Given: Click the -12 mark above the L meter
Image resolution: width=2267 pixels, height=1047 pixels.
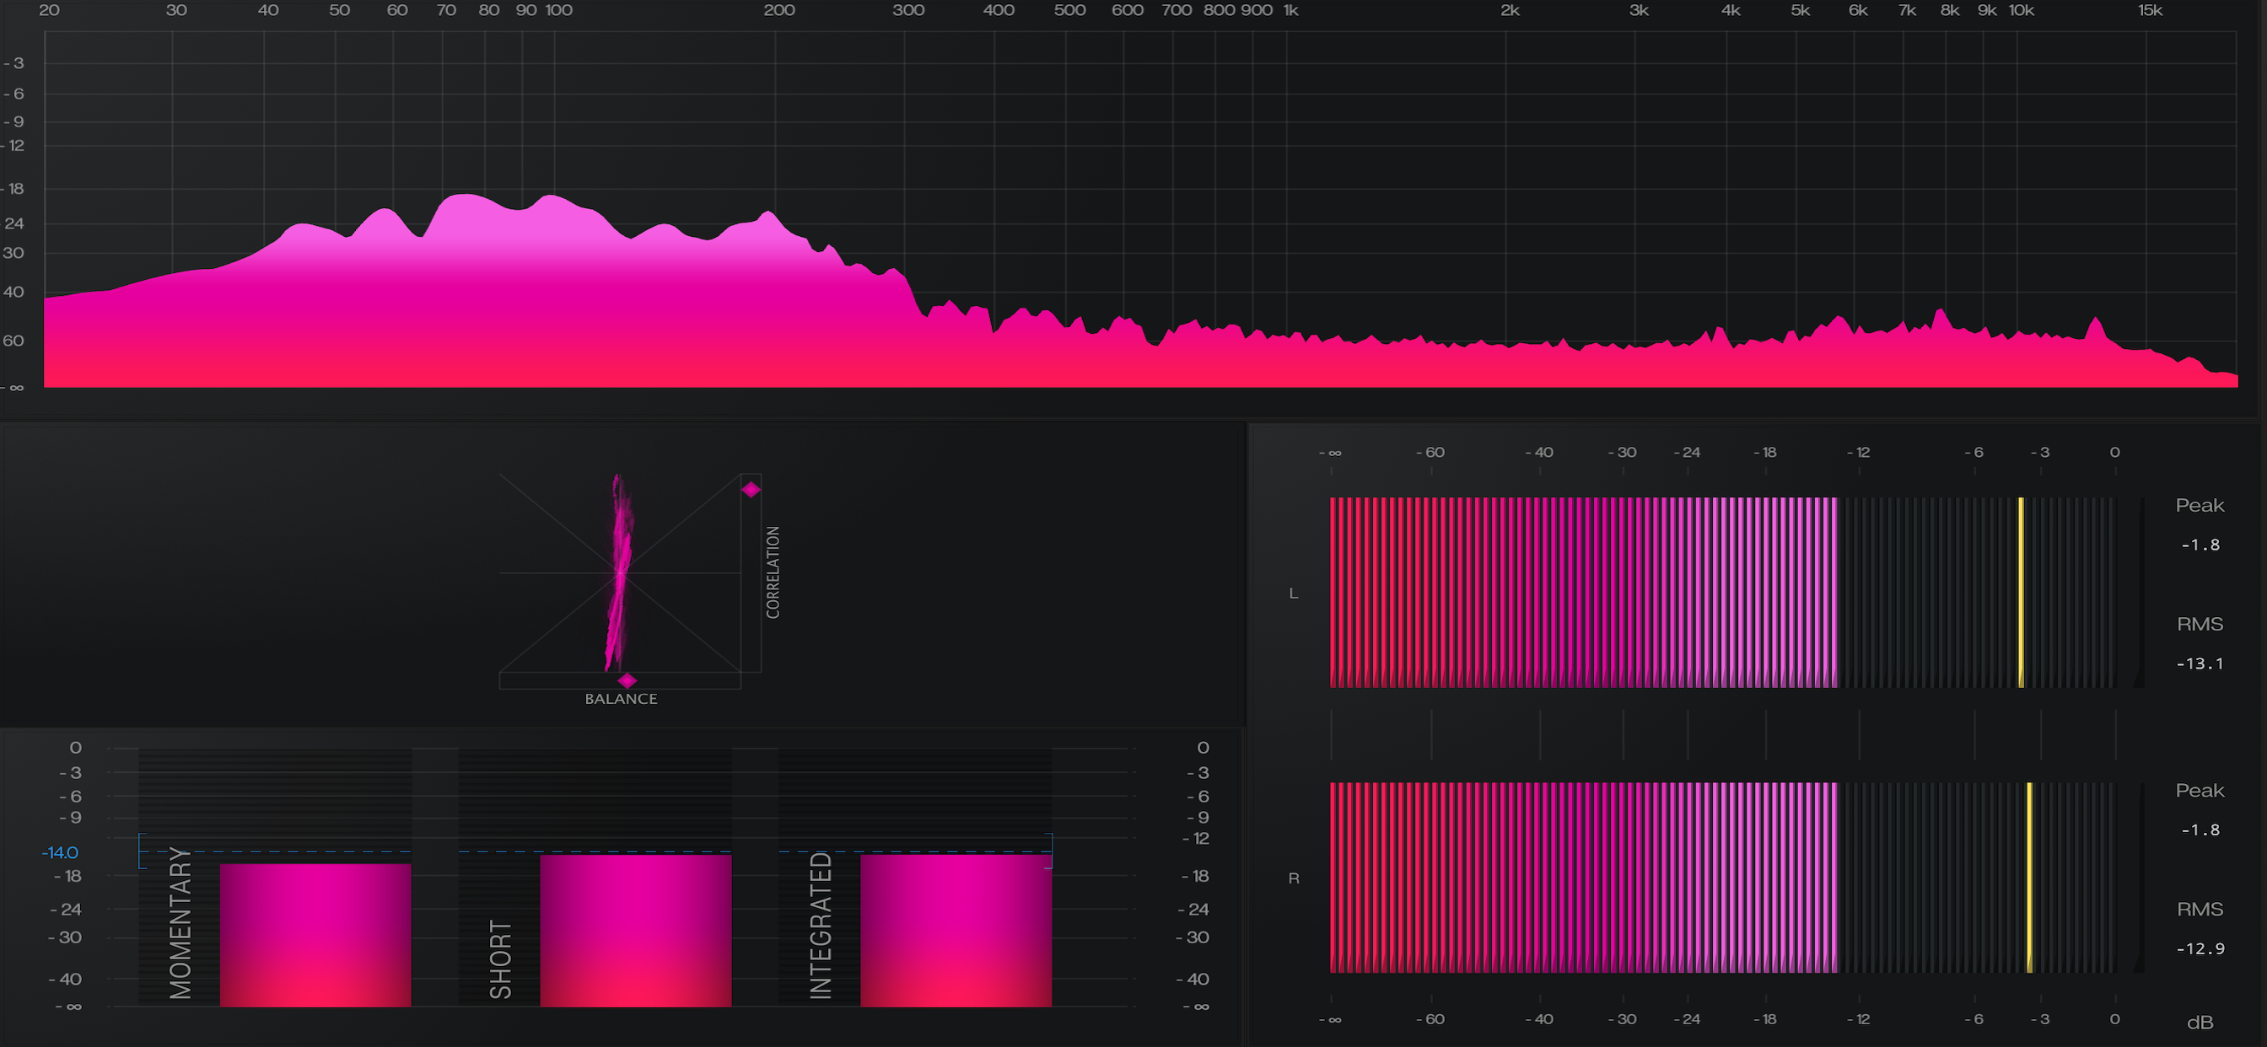Looking at the screenshot, I should point(1858,452).
